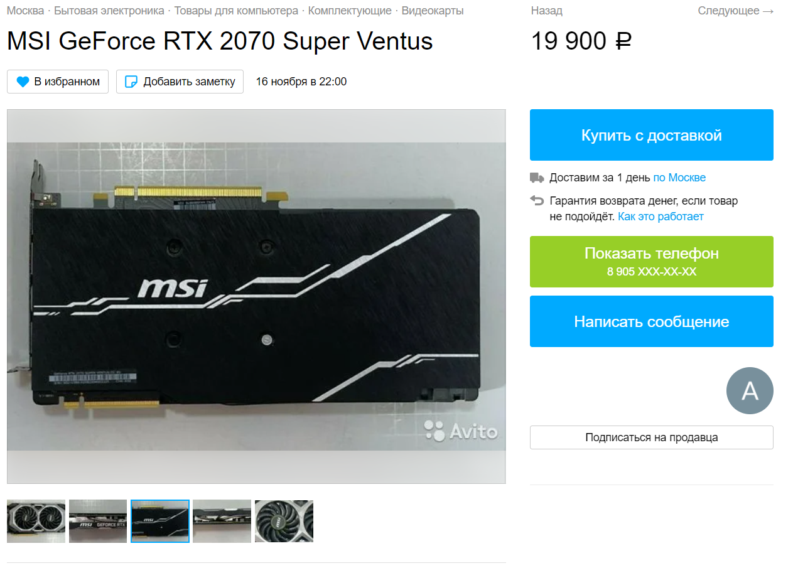793x573 pixels.
Task: Select the first thumbnail showing dual fans
Action: pos(36,521)
